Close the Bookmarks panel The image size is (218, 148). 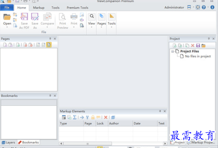pyautogui.click(x=55, y=95)
